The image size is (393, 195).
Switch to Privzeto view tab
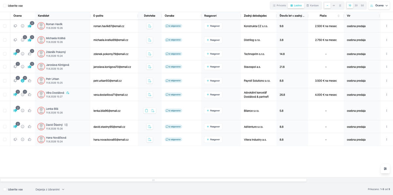pos(279,6)
